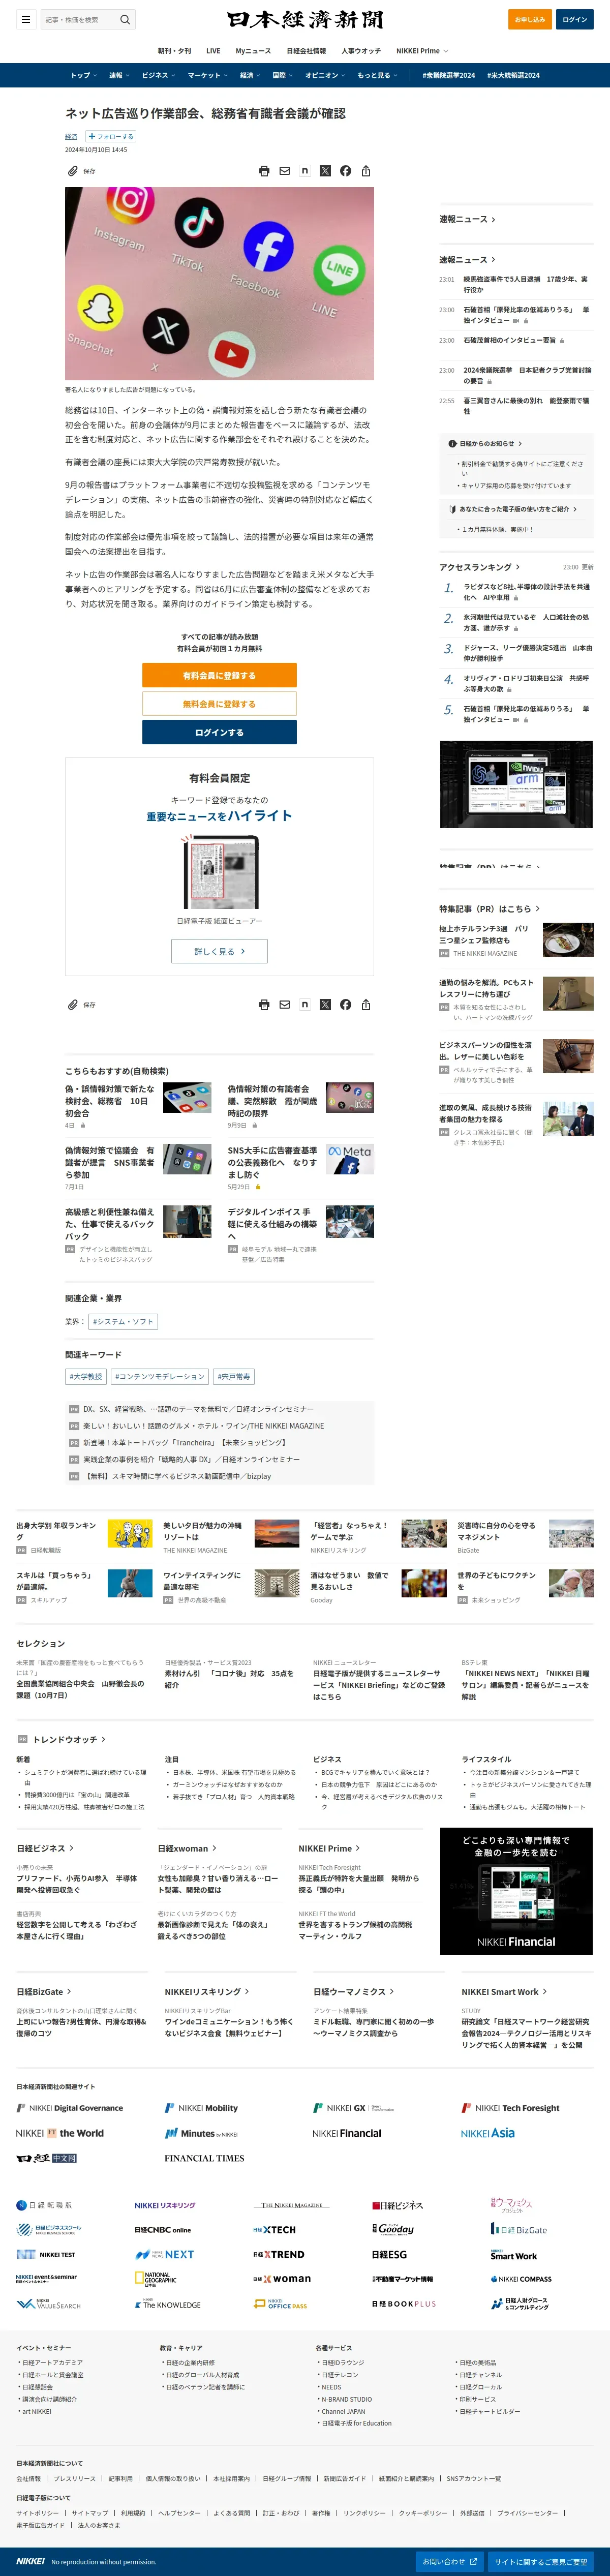Open 日経会社情報 in the top menu
Viewport: 610px width, 2576px height.
[306, 51]
